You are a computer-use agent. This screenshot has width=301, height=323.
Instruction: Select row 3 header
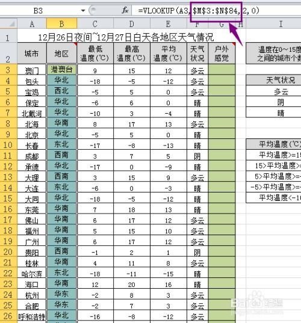8,70
